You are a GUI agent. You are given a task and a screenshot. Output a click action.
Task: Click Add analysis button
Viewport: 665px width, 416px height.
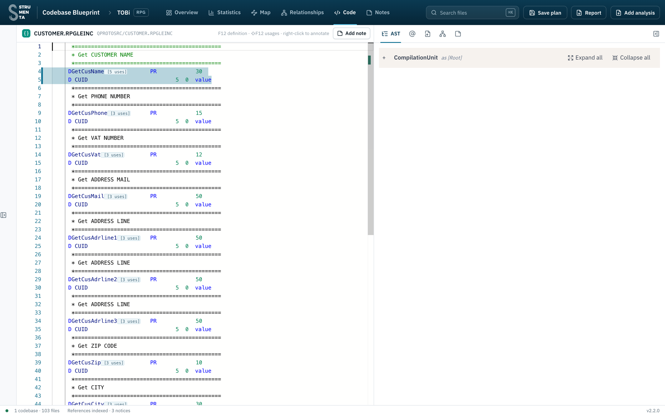[x=635, y=13]
